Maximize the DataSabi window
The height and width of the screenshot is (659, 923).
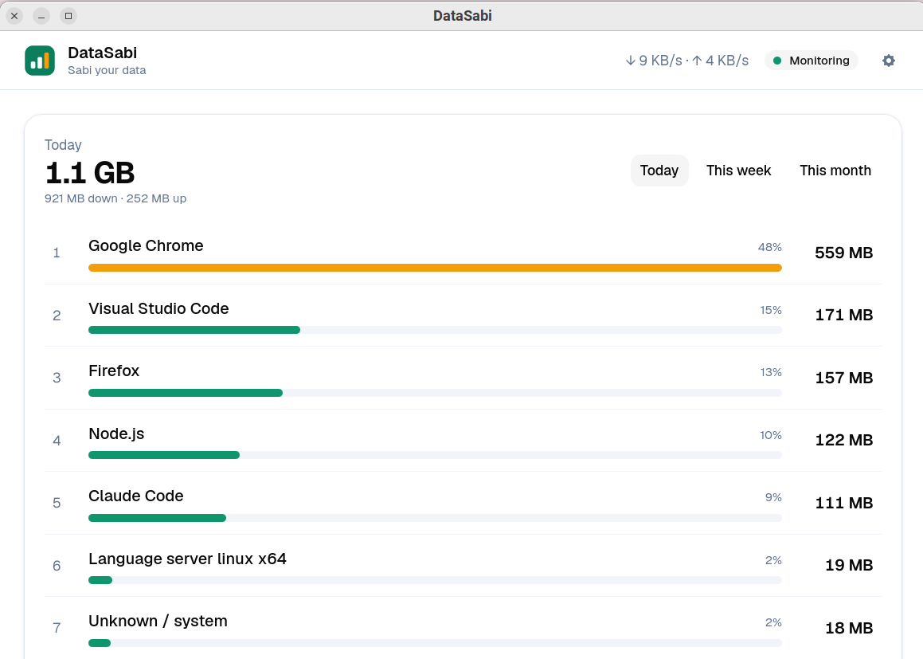[68, 16]
